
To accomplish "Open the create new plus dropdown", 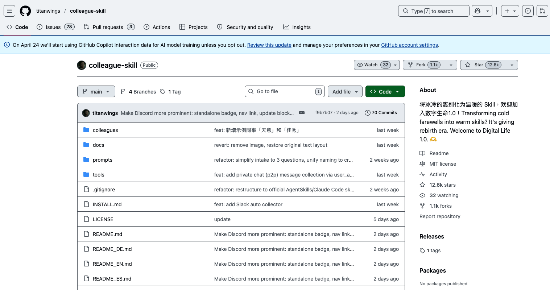I will (510, 11).
